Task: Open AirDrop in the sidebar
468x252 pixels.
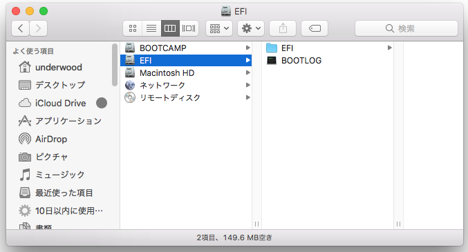Action: [x=43, y=139]
